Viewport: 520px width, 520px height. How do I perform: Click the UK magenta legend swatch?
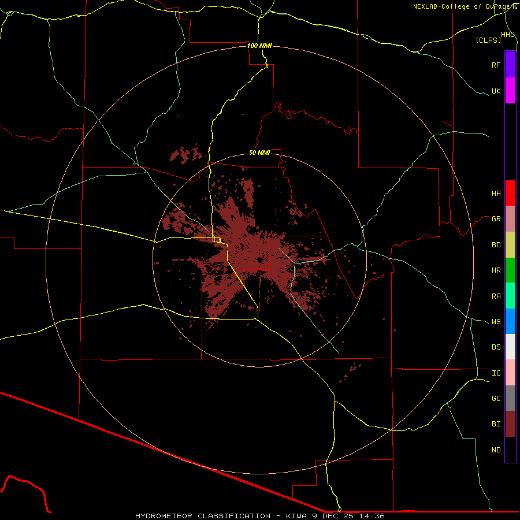(x=510, y=91)
